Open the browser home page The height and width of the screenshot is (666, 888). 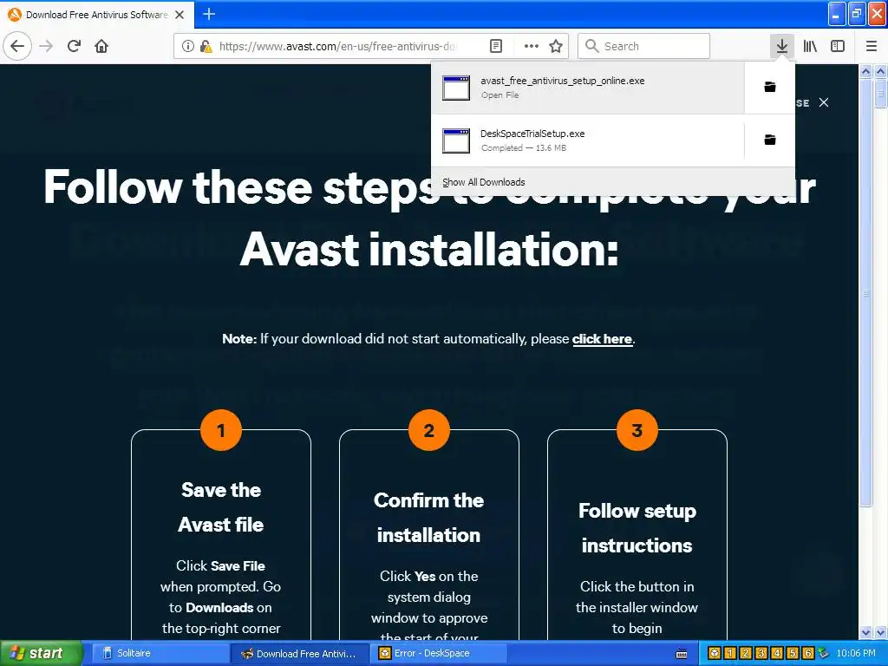pyautogui.click(x=101, y=46)
